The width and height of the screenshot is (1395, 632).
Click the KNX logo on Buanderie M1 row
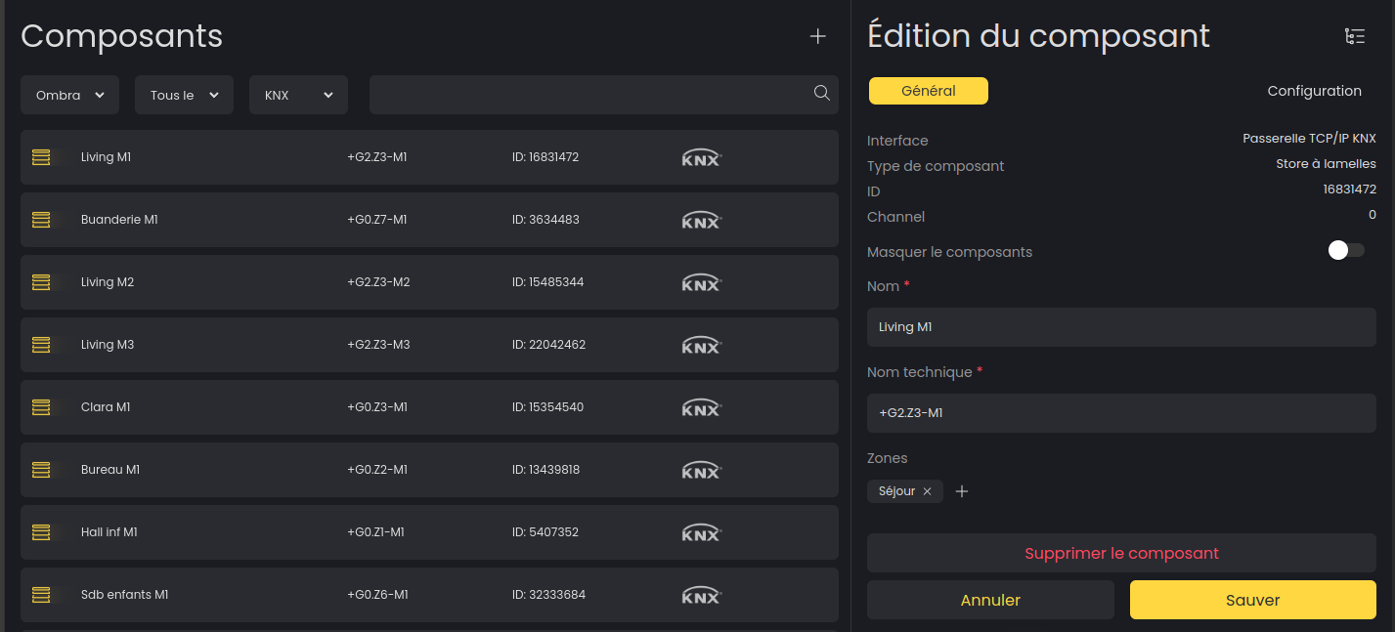[701, 220]
